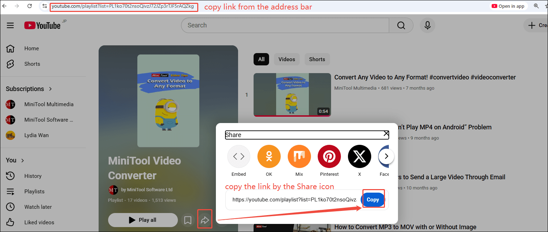This screenshot has width=548, height=232.
Task: Click the YouTube logo
Action: coord(42,25)
